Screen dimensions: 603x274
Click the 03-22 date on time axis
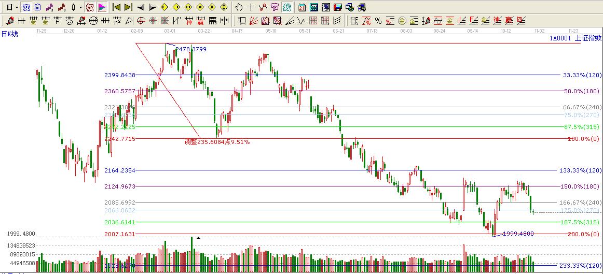pos(204,31)
